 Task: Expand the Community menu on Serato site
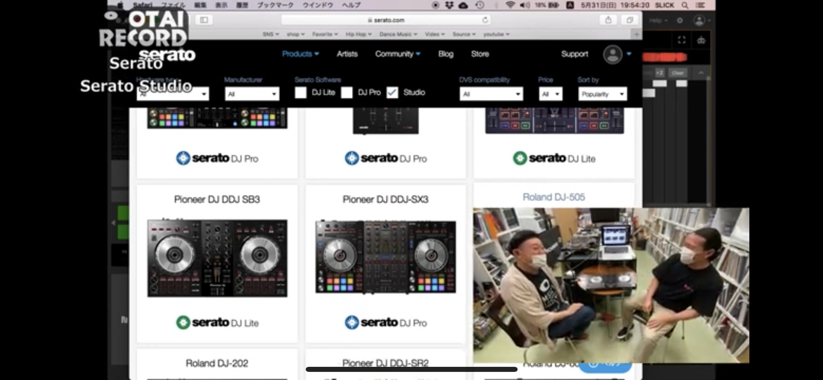[x=398, y=54]
